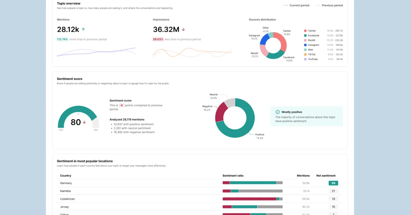Click the 28.12k mentions value

(x=68, y=30)
